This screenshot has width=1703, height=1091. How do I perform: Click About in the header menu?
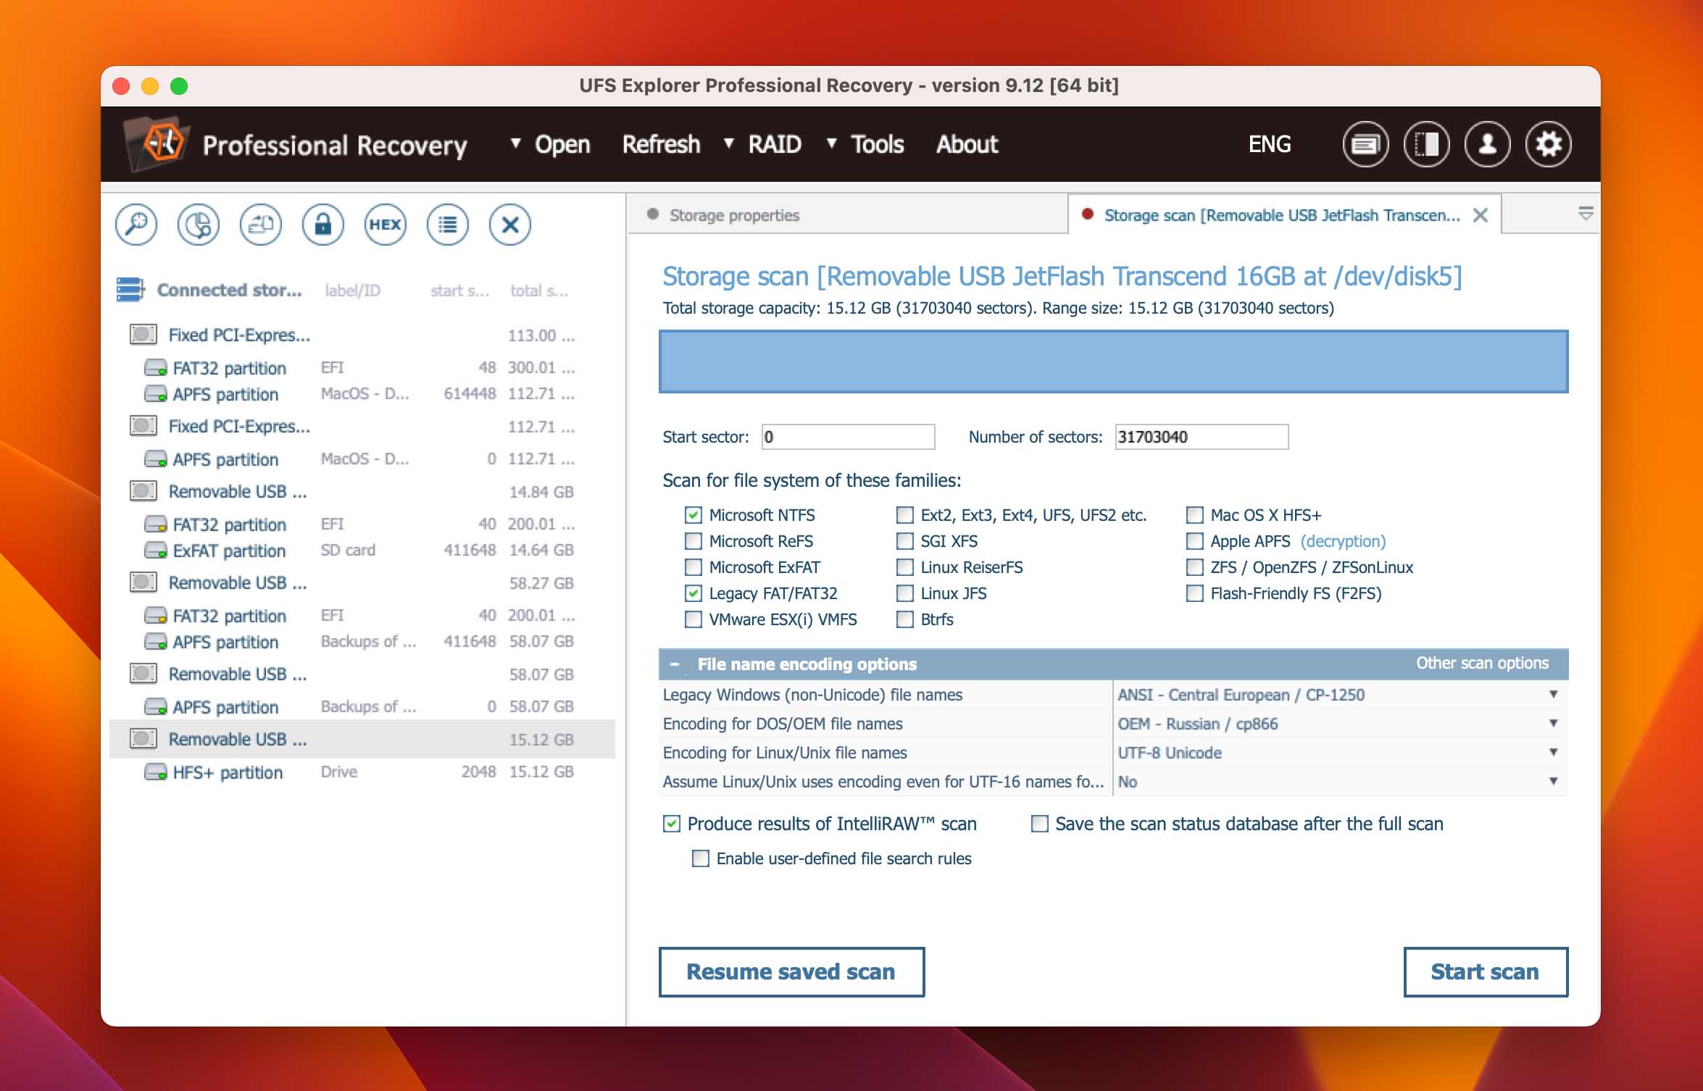point(967,144)
